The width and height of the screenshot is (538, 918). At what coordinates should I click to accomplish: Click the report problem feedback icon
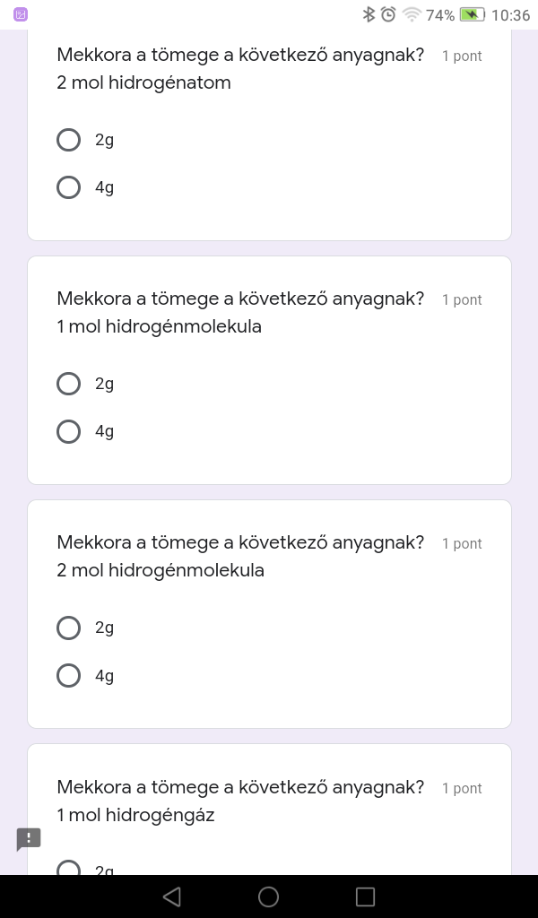coord(29,839)
